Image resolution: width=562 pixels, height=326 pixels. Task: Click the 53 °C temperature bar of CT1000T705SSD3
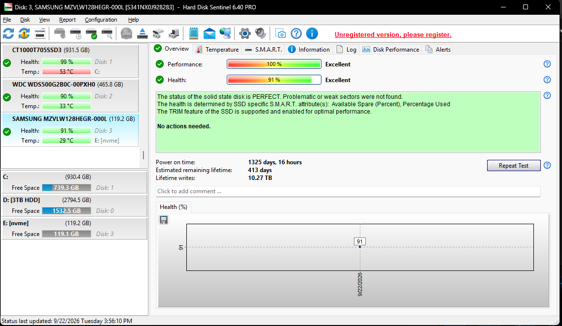(x=67, y=71)
